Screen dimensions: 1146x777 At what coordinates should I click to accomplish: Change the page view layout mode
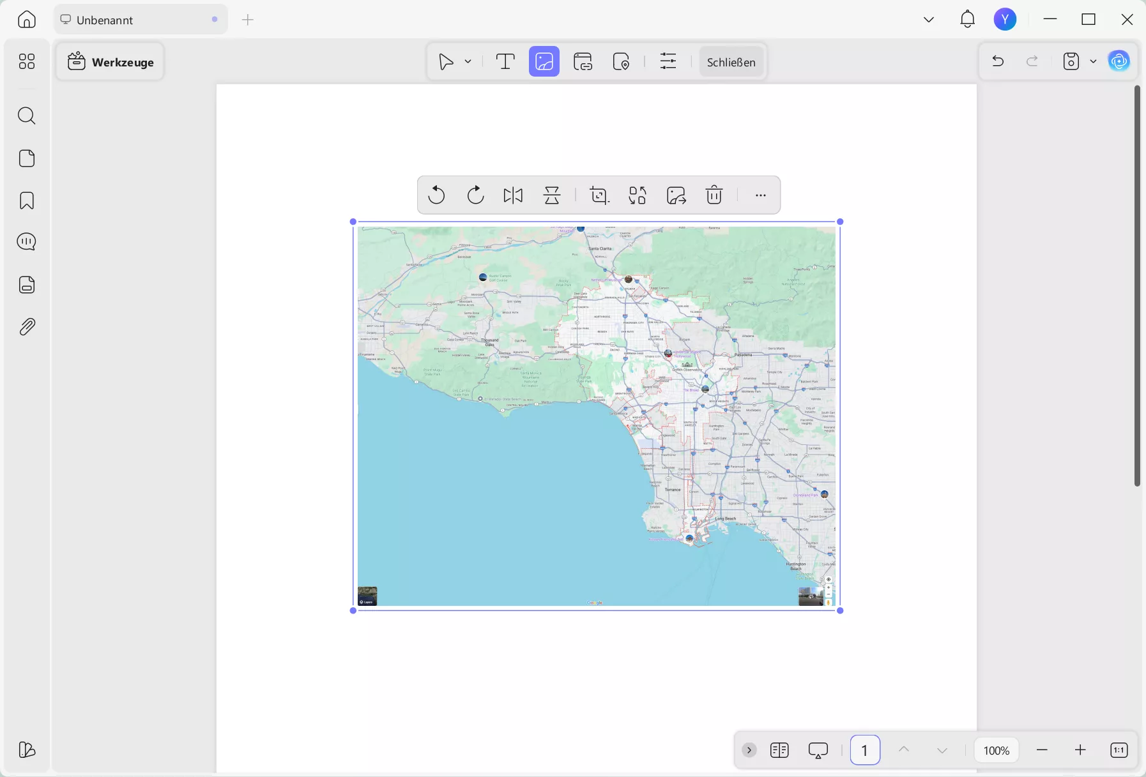click(779, 750)
